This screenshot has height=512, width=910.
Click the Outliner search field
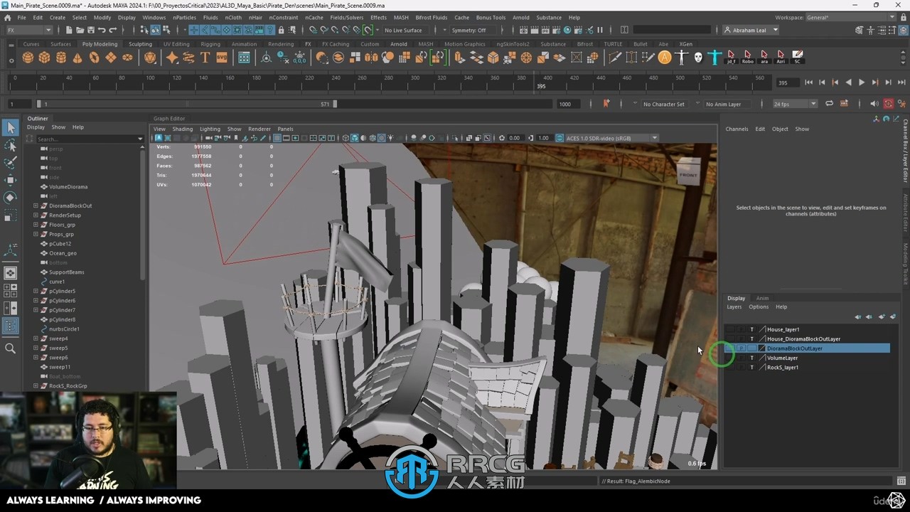[88, 139]
